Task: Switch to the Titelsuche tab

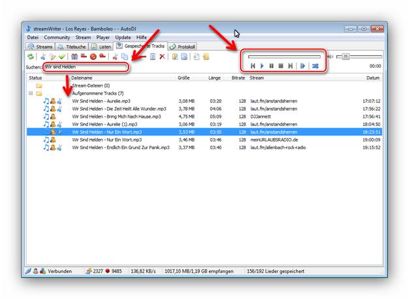Action: (72, 47)
